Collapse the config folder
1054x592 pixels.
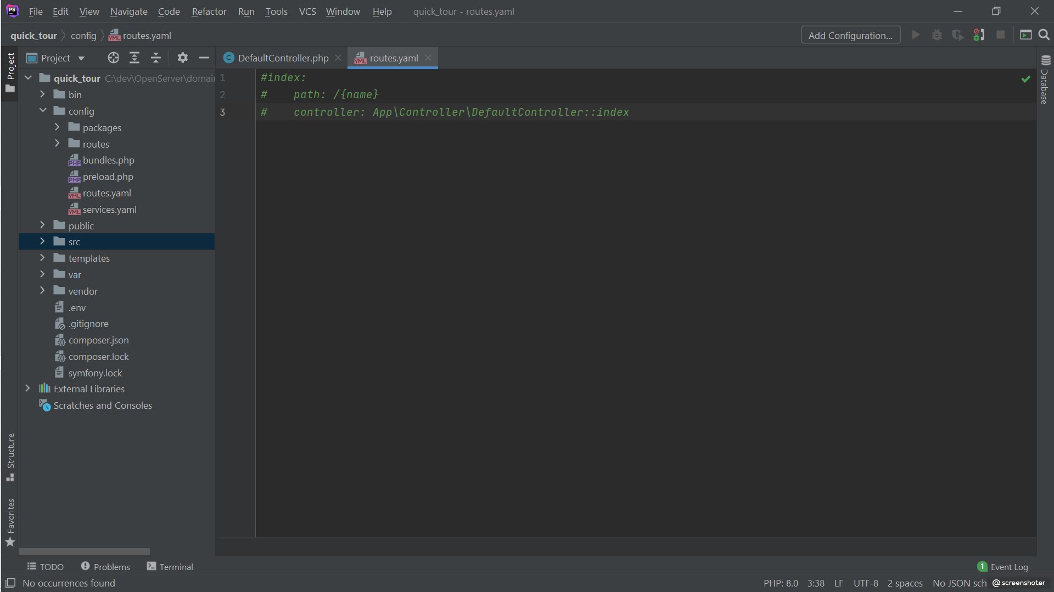point(43,111)
